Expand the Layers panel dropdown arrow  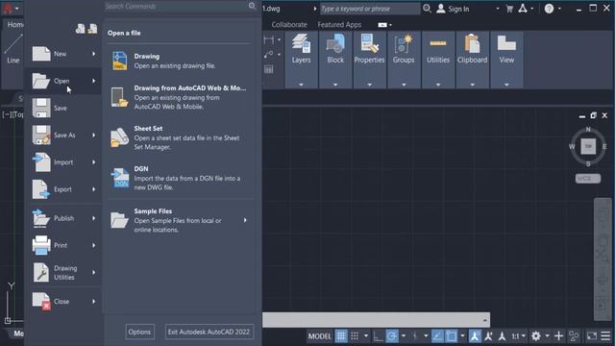pyautogui.click(x=301, y=85)
